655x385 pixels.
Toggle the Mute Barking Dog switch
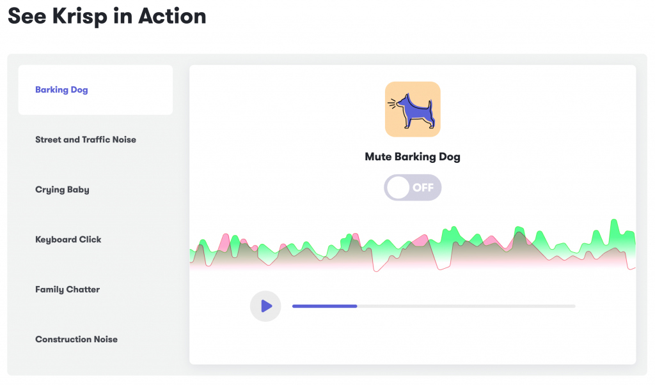(x=413, y=188)
